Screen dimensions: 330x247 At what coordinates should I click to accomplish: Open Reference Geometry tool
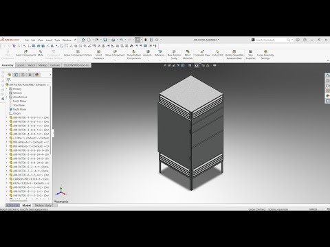[160, 54]
